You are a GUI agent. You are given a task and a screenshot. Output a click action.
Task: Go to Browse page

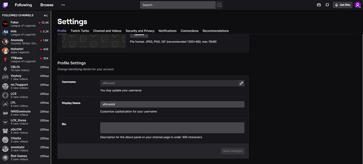point(47,5)
